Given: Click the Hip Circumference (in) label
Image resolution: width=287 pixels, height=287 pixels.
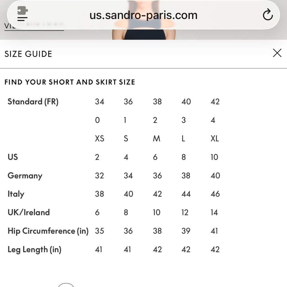Looking at the screenshot, I should [x=48, y=231].
